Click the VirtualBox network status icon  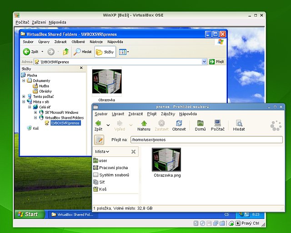216,223
